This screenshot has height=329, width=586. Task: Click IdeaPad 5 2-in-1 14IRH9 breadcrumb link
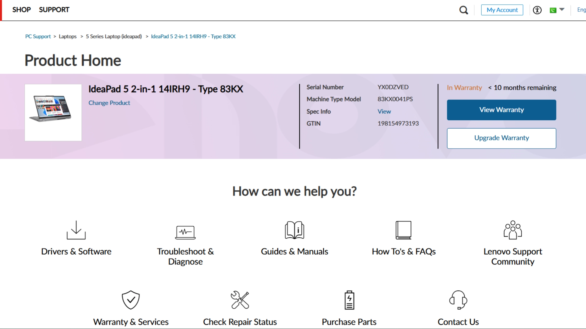click(x=193, y=36)
